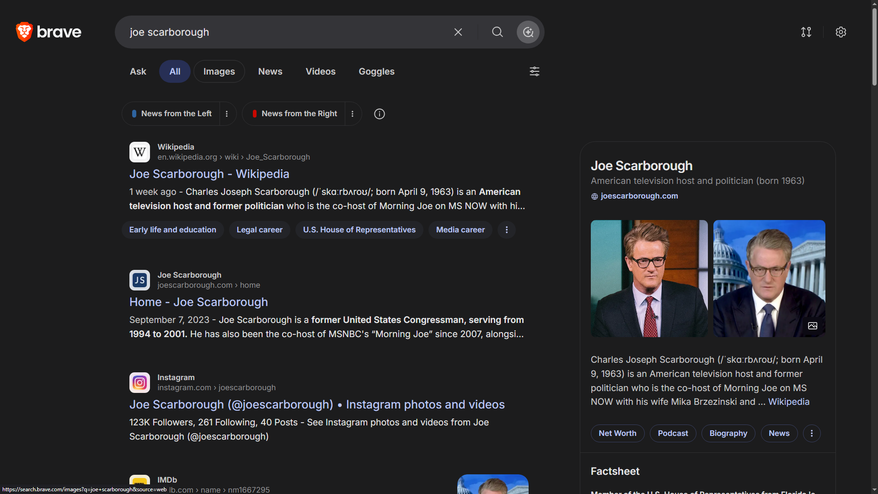Image resolution: width=878 pixels, height=494 pixels.
Task: Click the goggles info circle icon
Action: [379, 114]
